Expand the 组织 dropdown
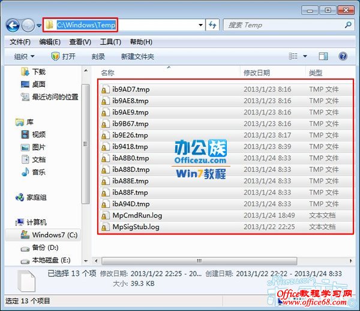 click(24, 56)
